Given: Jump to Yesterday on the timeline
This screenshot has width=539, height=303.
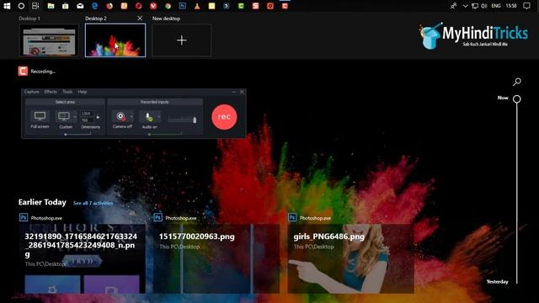Looking at the screenshot, I should click(x=497, y=282).
